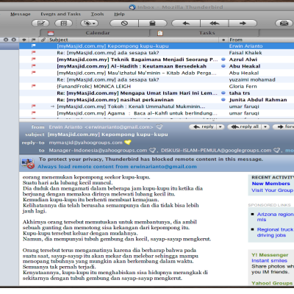Toggle flag on Teknik Bagaimana Menjadi message
294x294 pixels.
pyautogui.click(x=34, y=60)
